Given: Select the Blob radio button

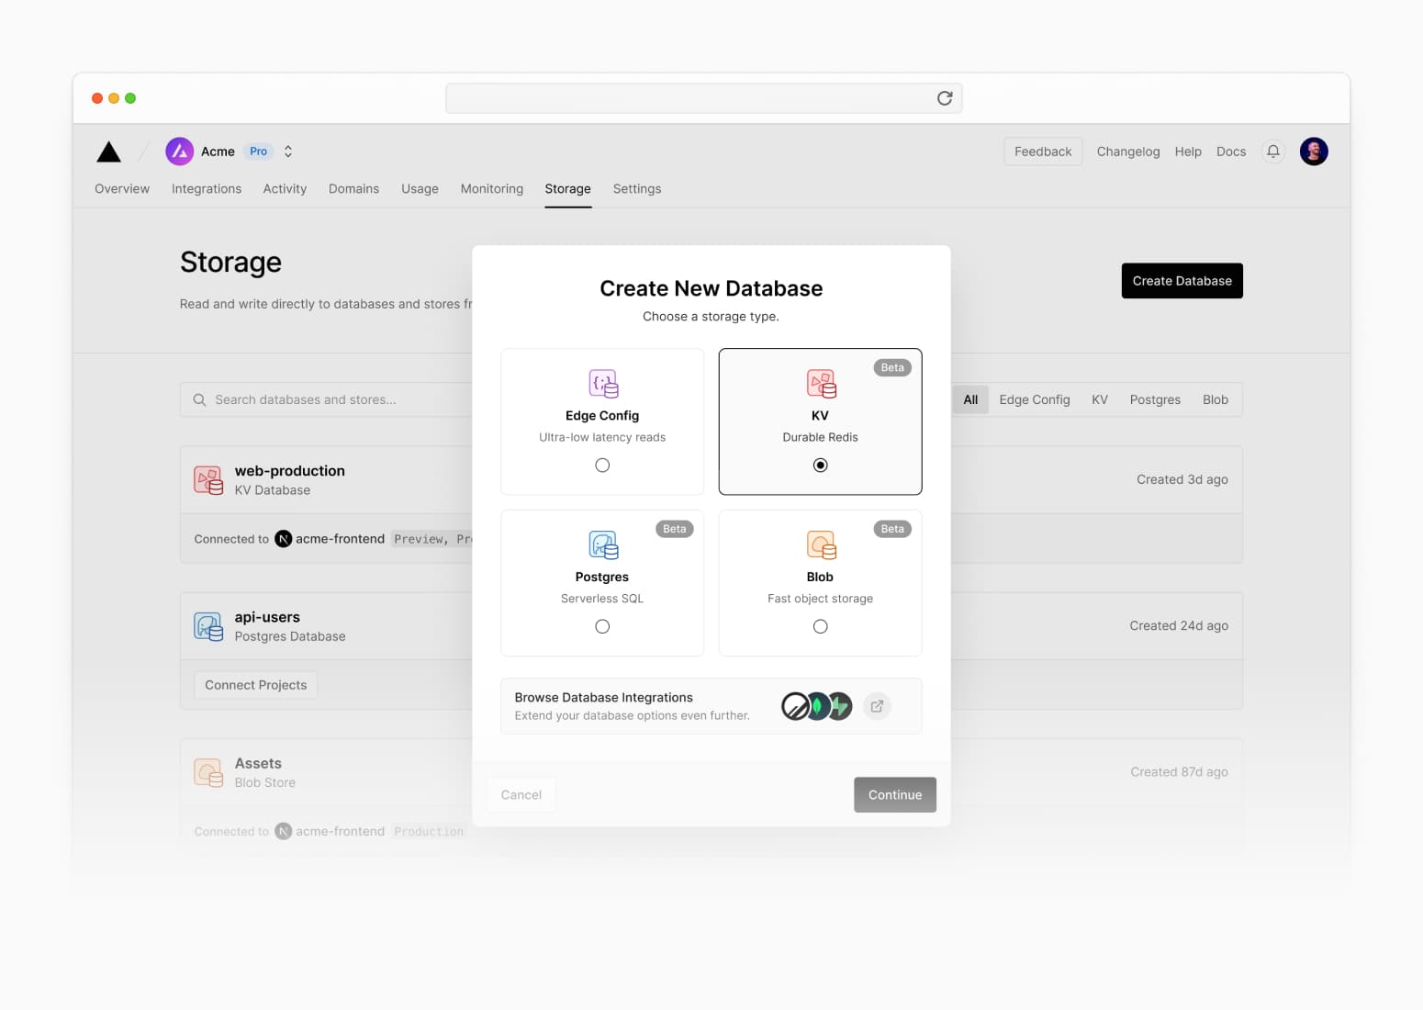Looking at the screenshot, I should click(820, 626).
